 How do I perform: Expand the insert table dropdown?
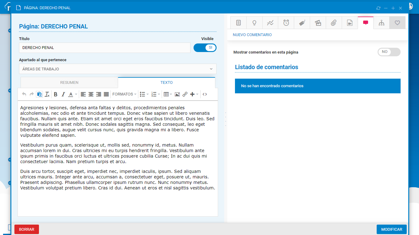[167, 94]
